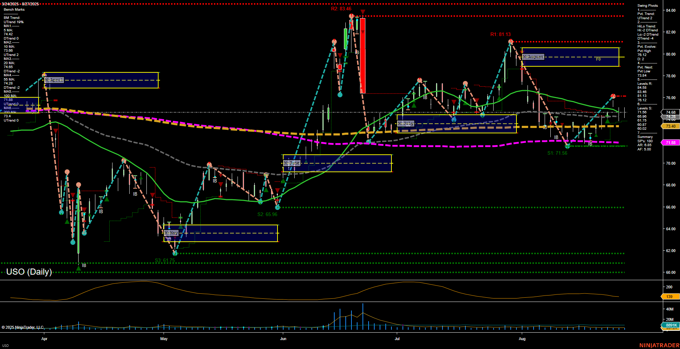
Task: Click the 84.00 price axis label
Action: (670, 10)
